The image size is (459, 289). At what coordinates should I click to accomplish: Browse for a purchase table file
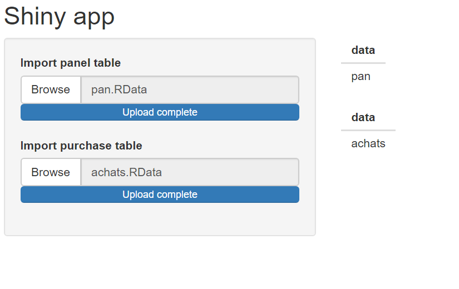(51, 172)
